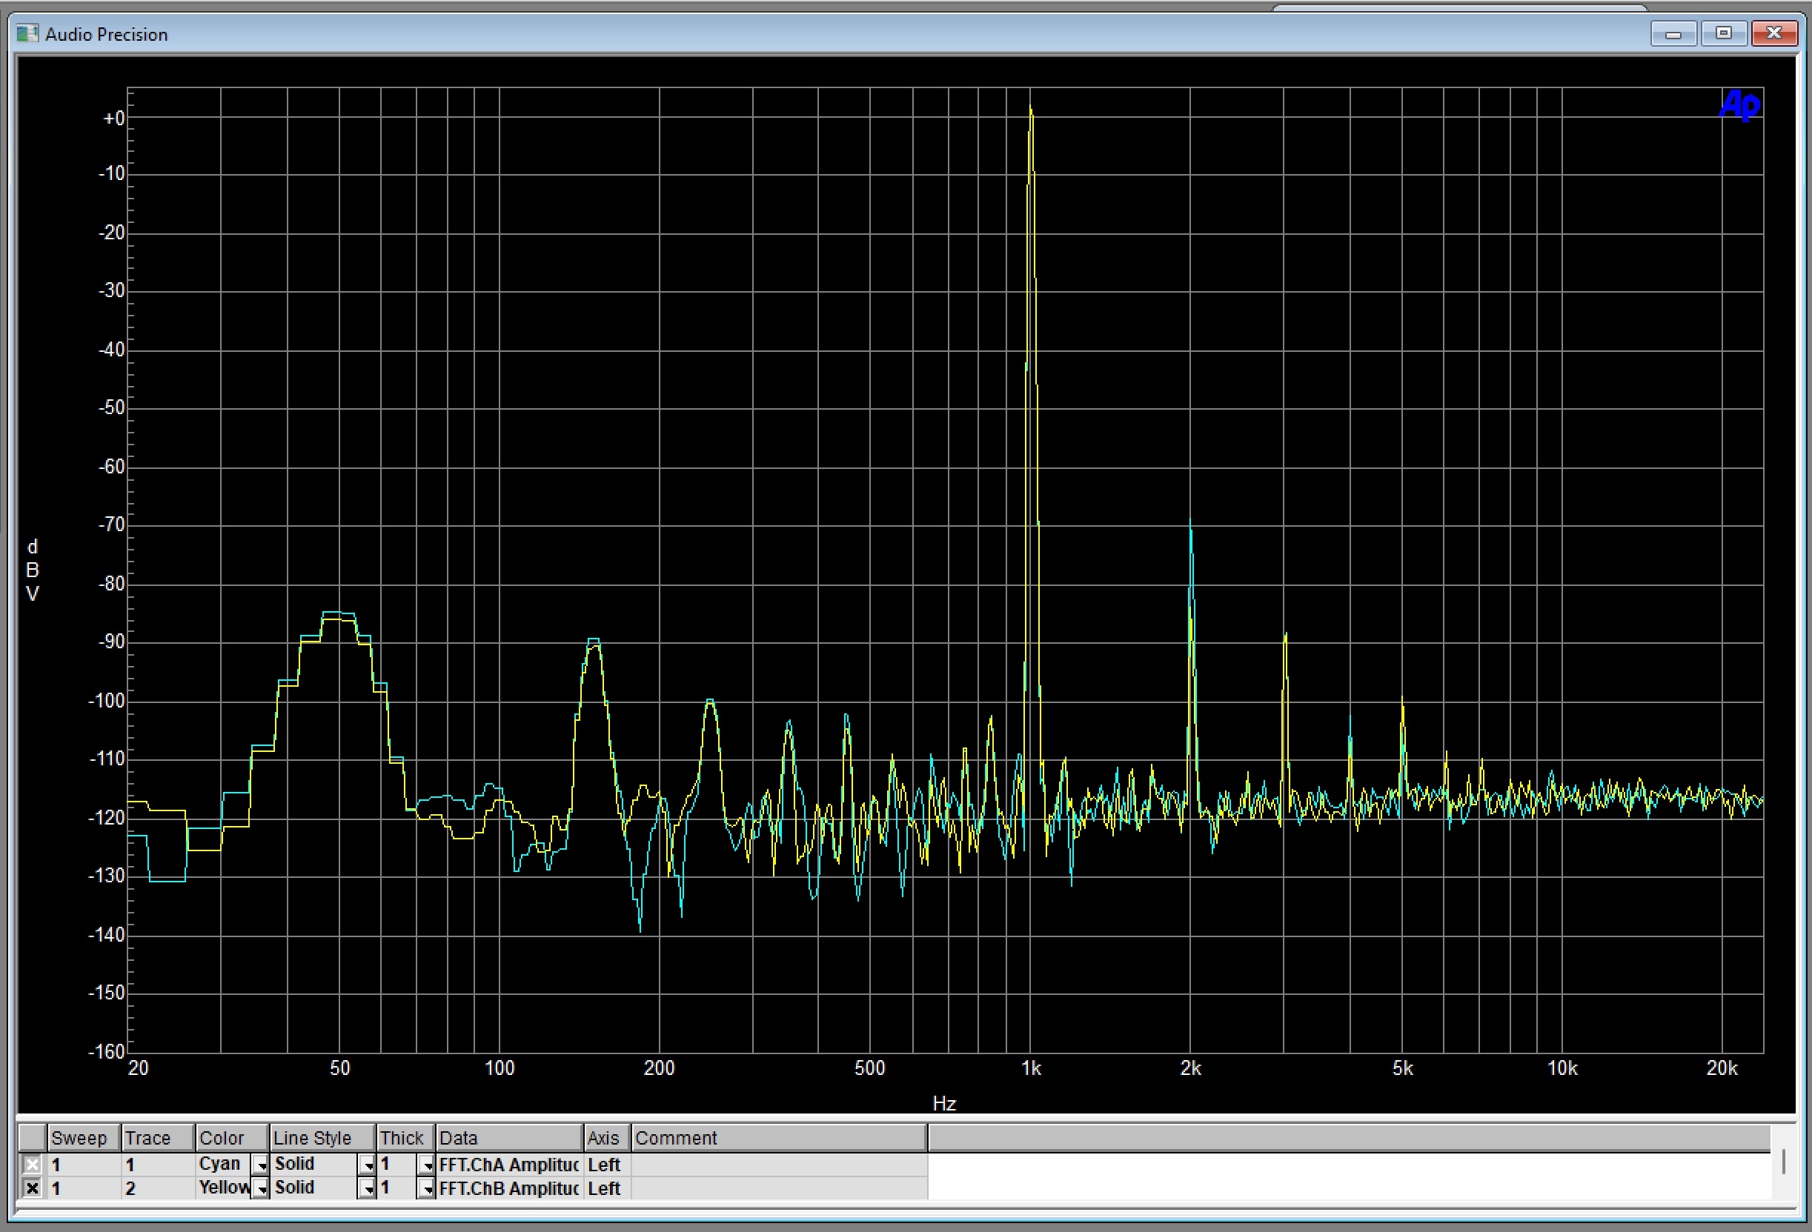1812x1232 pixels.
Task: Open the Cyan color dropdown
Action: point(260,1166)
